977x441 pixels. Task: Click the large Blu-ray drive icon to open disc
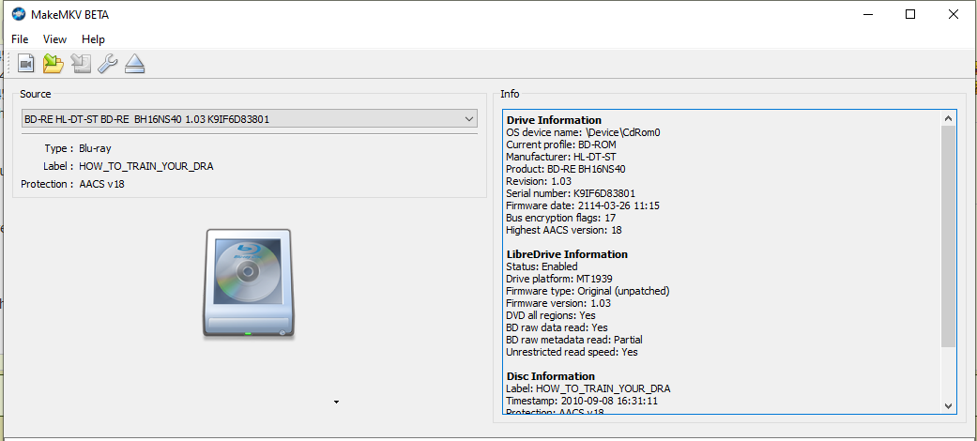click(x=248, y=284)
